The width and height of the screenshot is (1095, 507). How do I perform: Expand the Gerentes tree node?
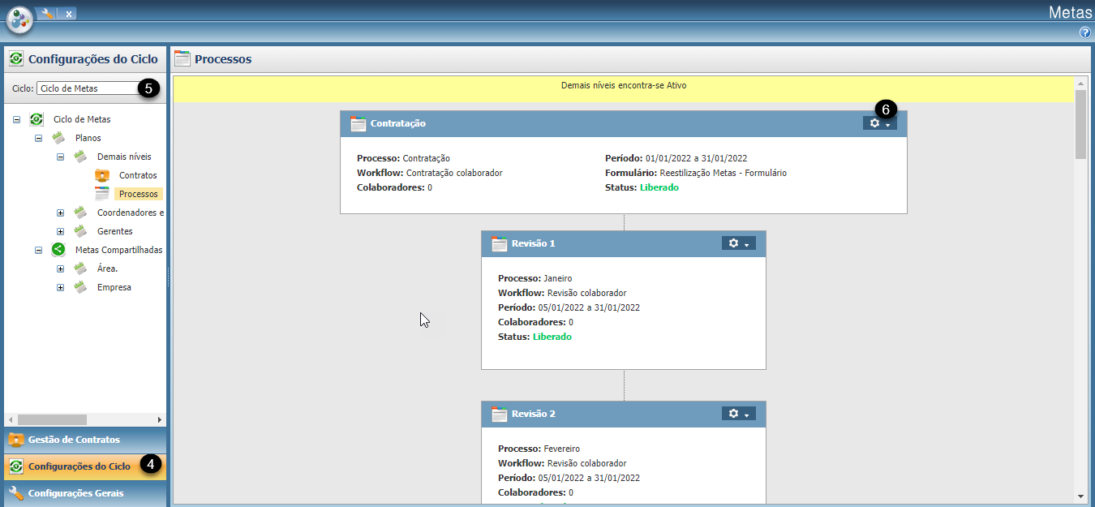tap(60, 231)
